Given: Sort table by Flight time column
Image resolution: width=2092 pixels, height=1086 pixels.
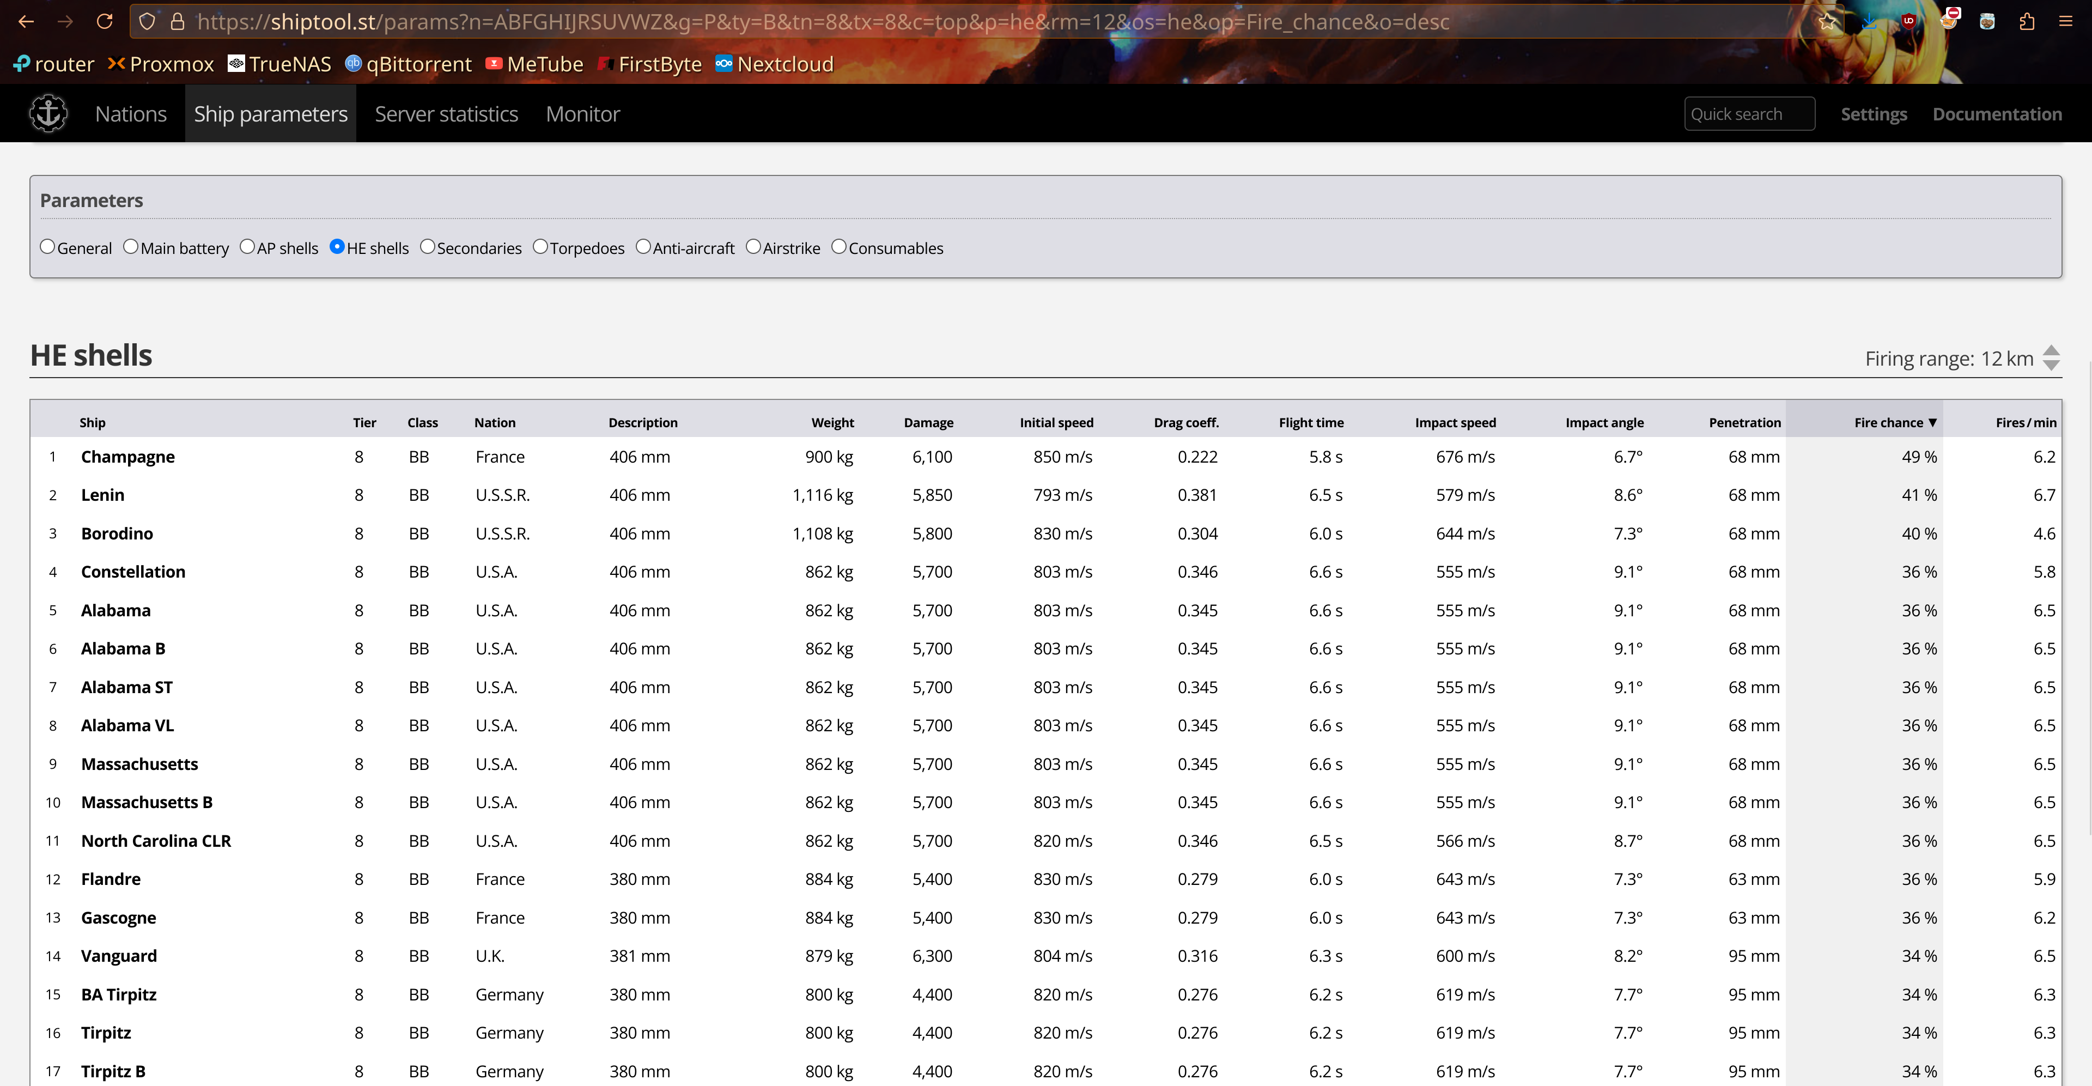Looking at the screenshot, I should (x=1311, y=422).
